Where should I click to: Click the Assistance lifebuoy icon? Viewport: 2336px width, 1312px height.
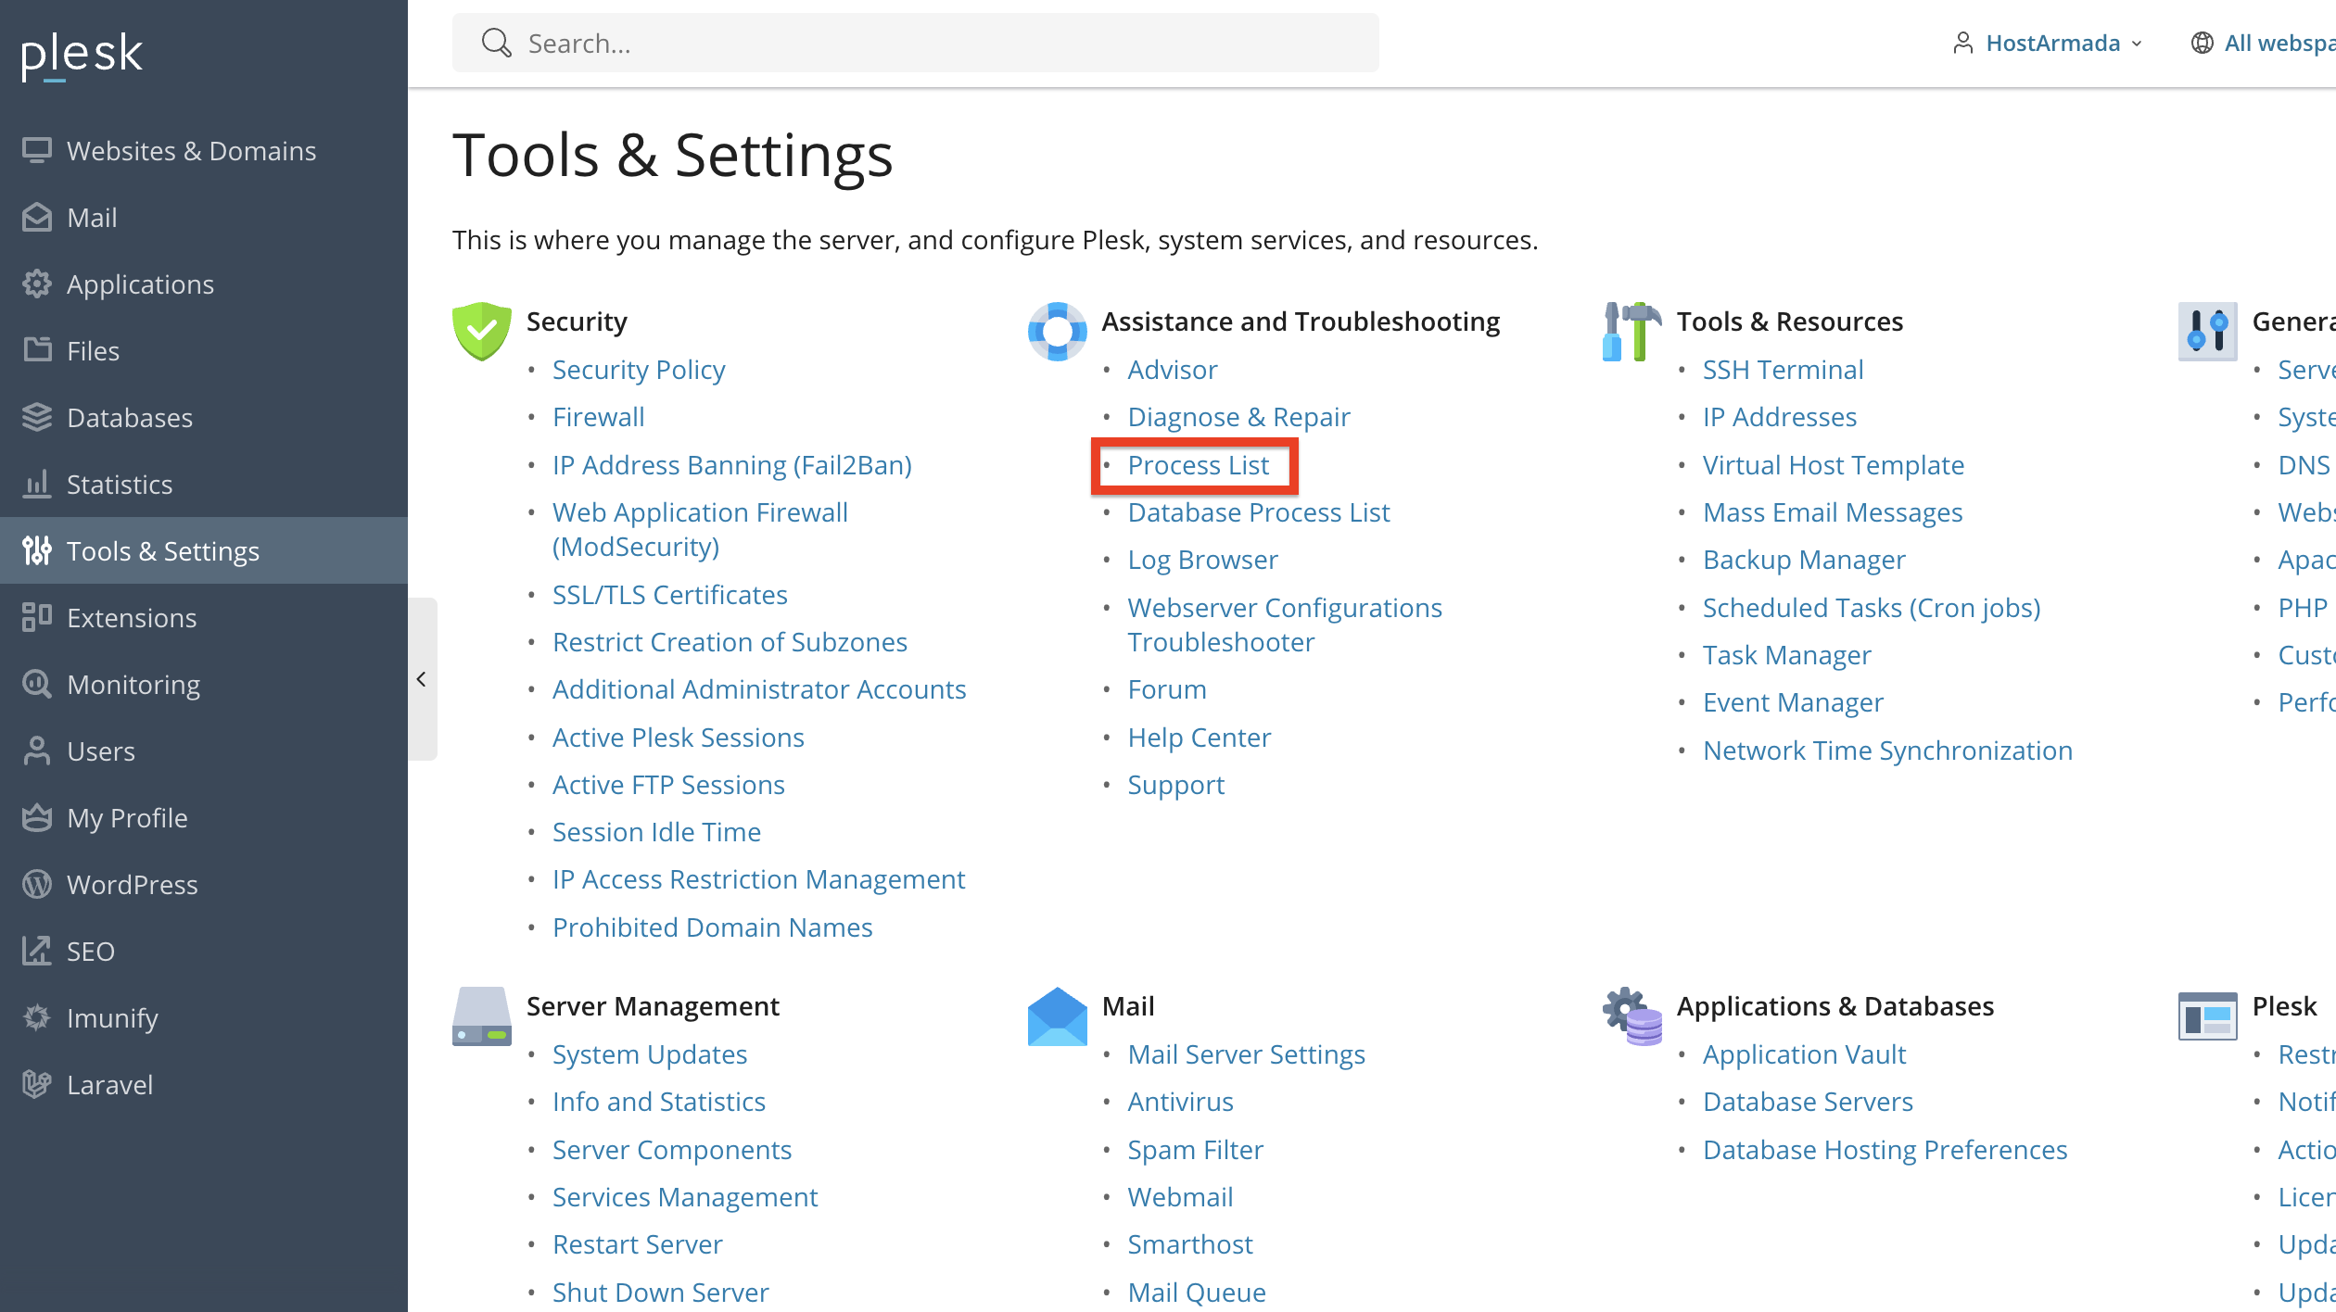pos(1057,331)
